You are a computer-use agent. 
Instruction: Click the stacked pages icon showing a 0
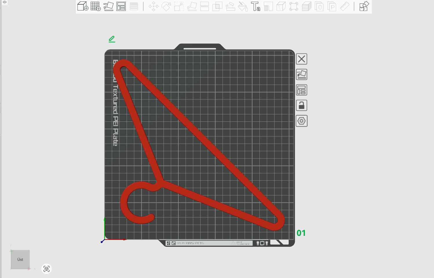point(319,6)
